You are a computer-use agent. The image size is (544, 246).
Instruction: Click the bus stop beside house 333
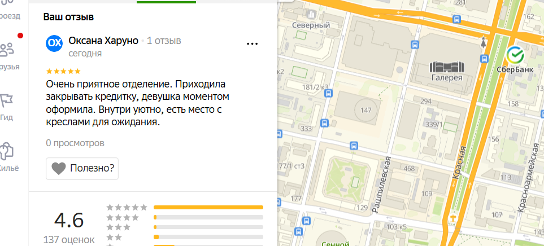[x=325, y=123]
